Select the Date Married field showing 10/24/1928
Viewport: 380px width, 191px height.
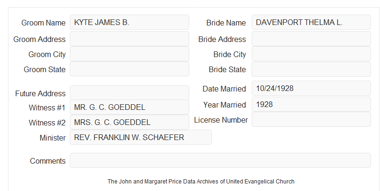311,88
